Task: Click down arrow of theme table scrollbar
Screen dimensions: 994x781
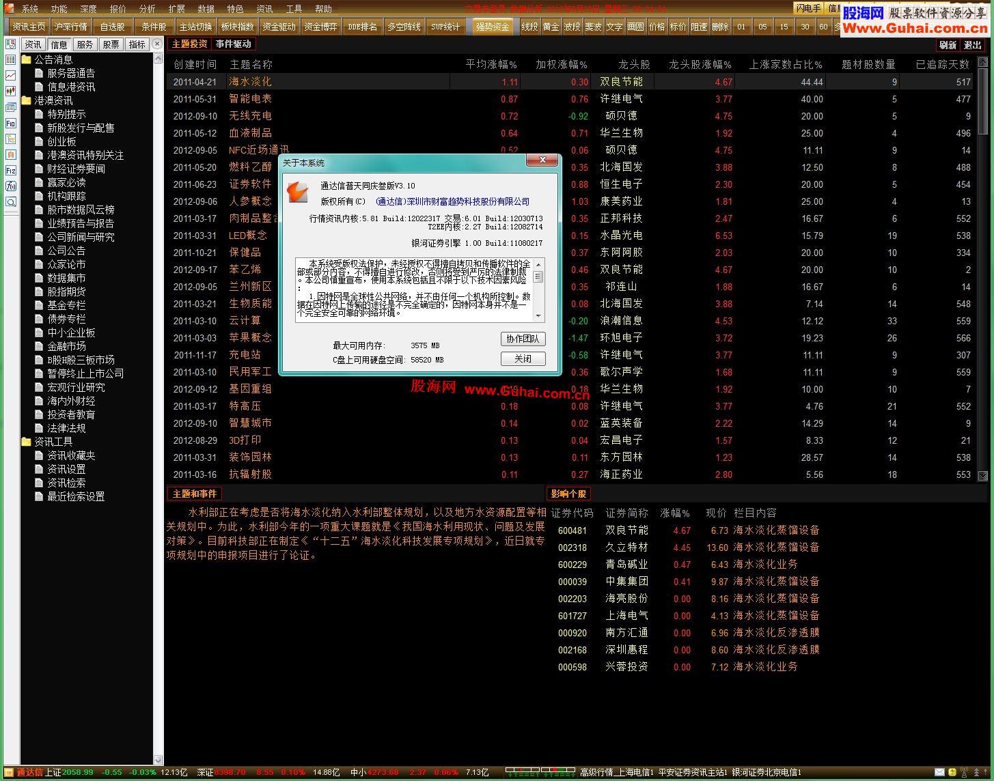Action: point(983,476)
